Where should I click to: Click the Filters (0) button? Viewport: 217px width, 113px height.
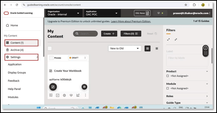[x=131, y=34]
